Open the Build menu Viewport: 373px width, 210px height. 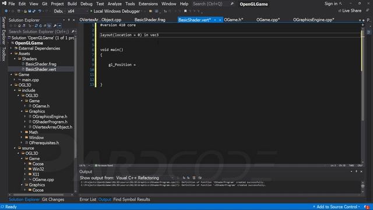[72, 4]
